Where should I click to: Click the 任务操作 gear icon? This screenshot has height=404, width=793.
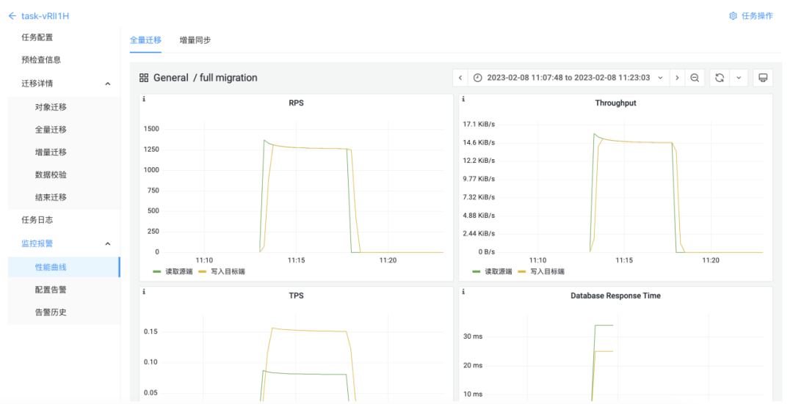click(733, 16)
